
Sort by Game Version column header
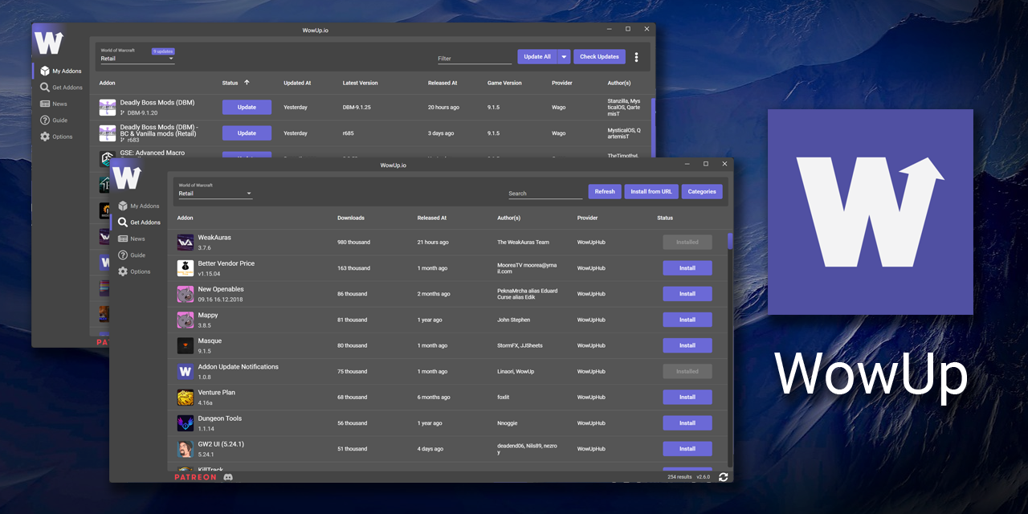[504, 83]
